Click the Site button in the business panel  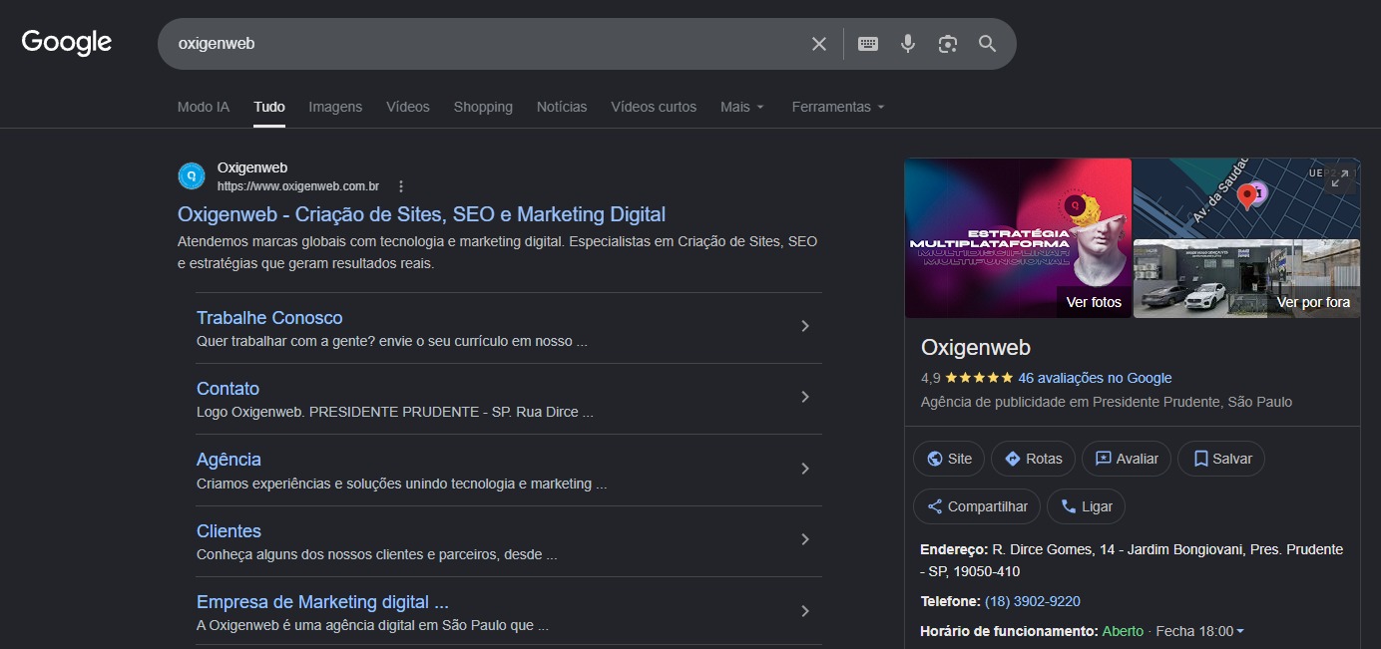(949, 459)
